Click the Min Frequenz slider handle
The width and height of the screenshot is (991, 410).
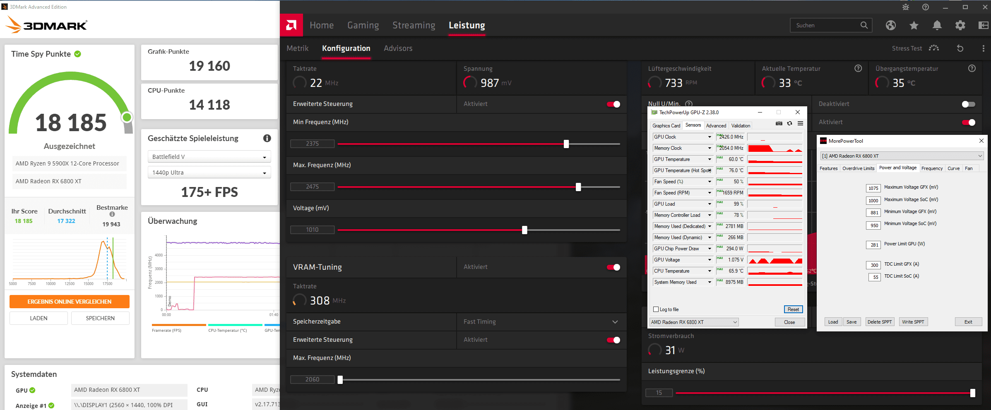pos(566,144)
